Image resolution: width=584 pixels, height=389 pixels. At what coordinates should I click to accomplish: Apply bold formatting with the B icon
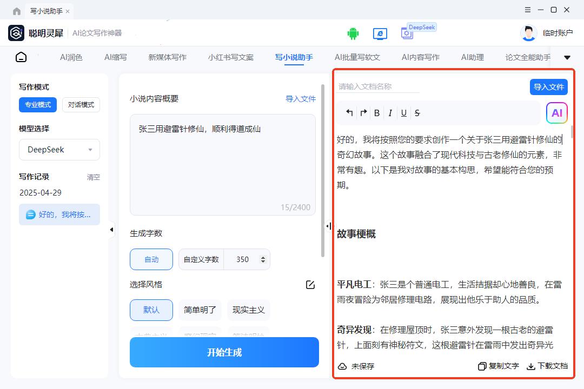click(376, 113)
